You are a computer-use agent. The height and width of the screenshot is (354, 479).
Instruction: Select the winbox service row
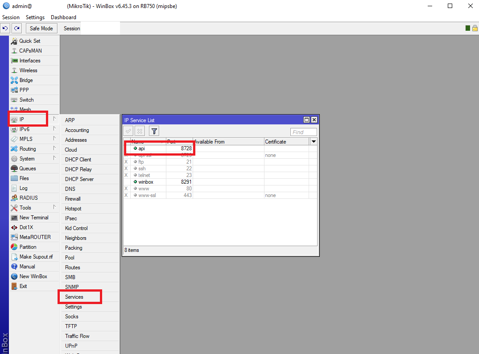tap(220, 182)
